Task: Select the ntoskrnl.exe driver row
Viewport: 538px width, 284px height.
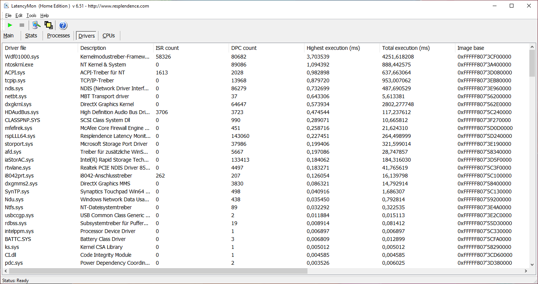Action: pos(266,65)
